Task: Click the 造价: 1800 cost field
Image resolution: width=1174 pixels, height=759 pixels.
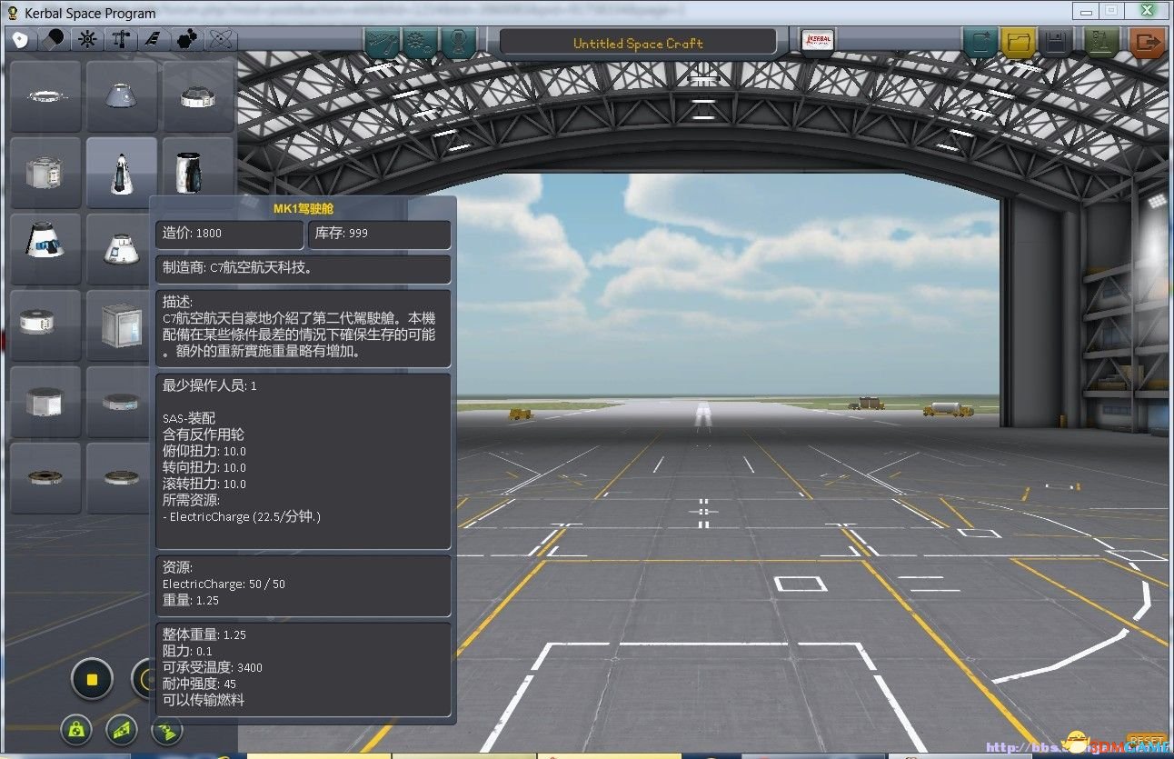Action: pos(229,234)
